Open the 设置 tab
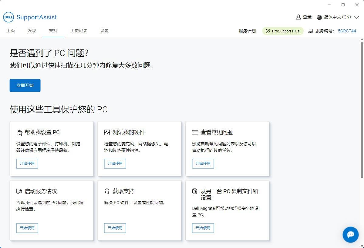364x248 pixels. pyautogui.click(x=104, y=31)
